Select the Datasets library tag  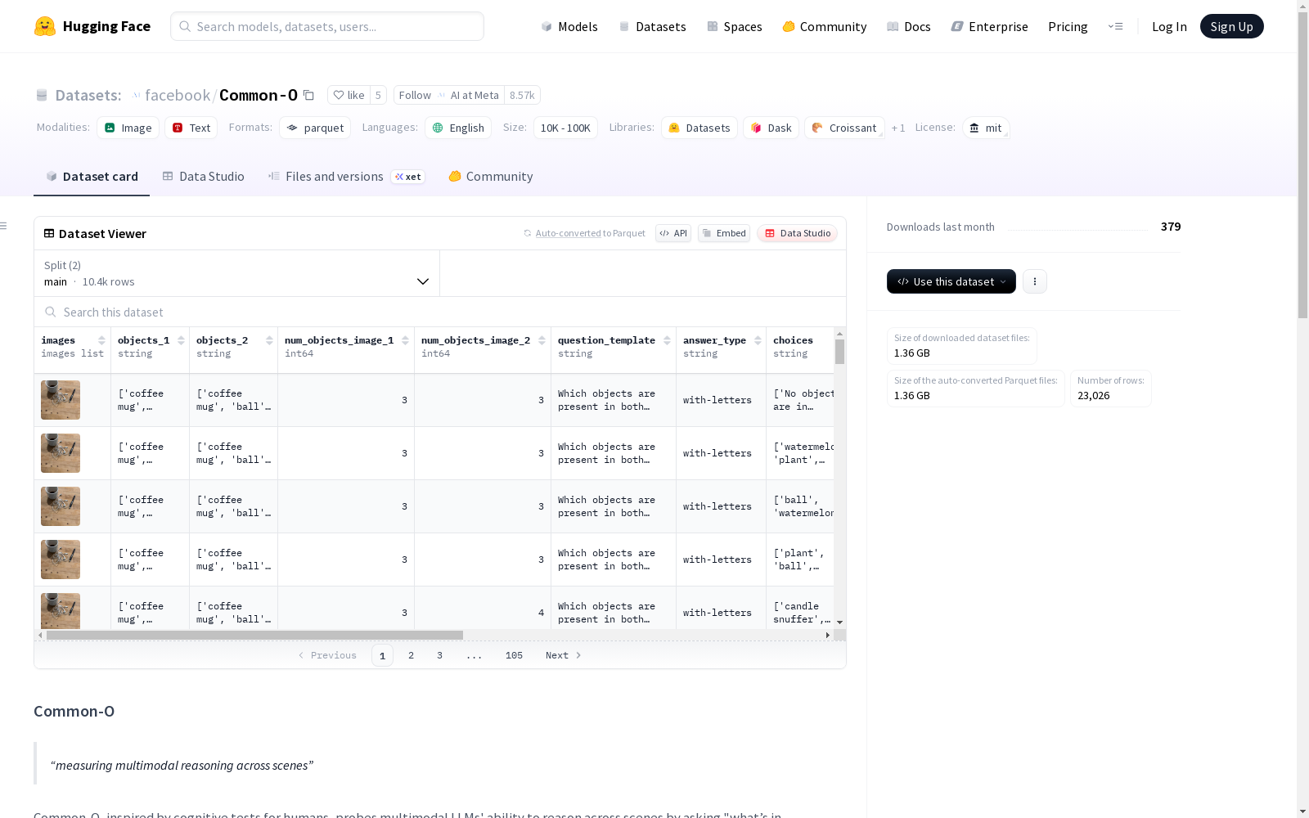(699, 128)
